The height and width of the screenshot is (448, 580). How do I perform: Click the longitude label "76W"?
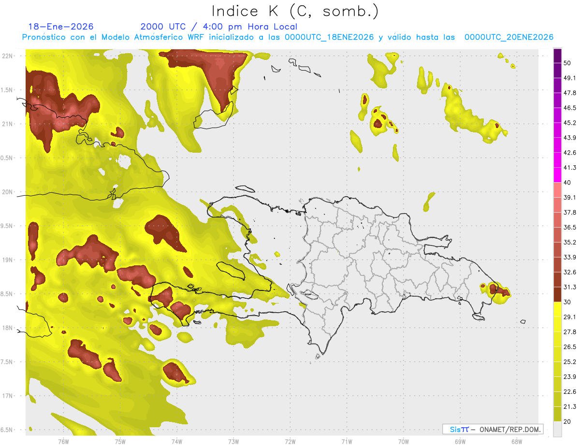click(x=63, y=441)
